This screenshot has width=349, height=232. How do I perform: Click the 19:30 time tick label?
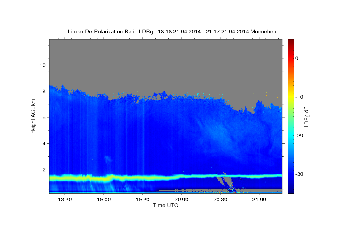[x=143, y=200]
